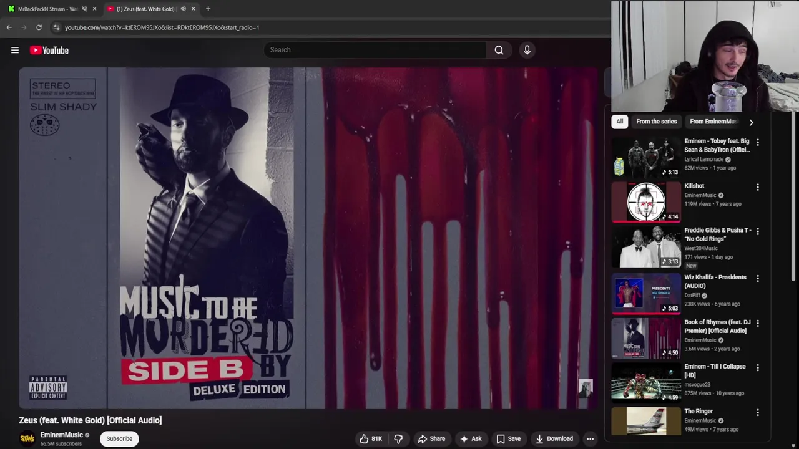799x449 pixels.
Task: Close the MrBackPackN Stream tab
Action: pos(94,9)
